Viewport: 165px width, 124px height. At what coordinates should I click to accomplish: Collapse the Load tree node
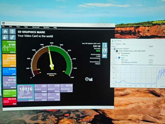click(116, 58)
